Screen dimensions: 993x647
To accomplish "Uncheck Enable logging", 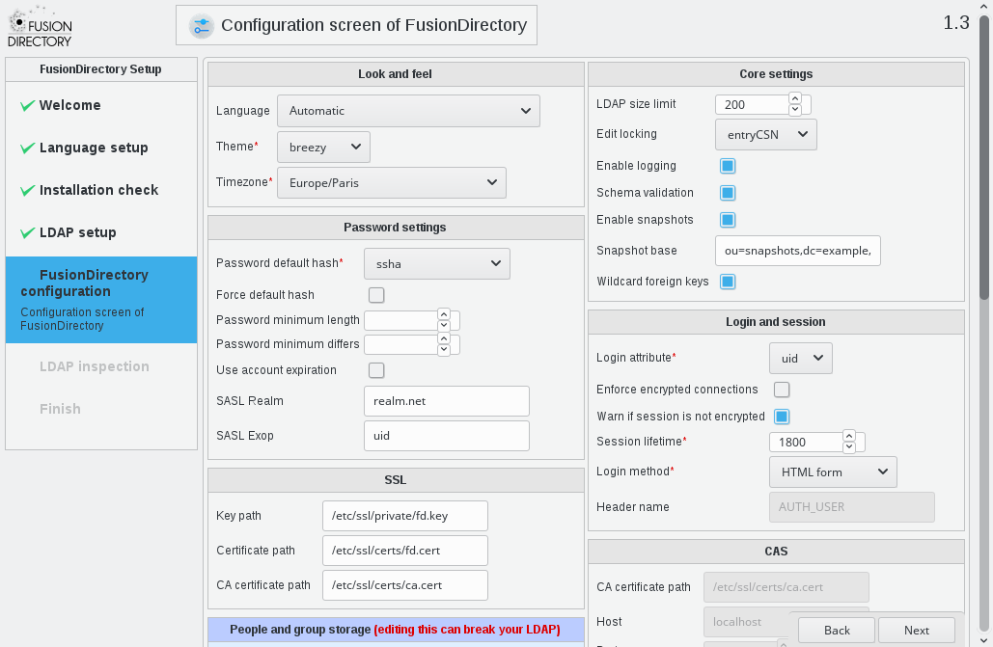I will 728,166.
